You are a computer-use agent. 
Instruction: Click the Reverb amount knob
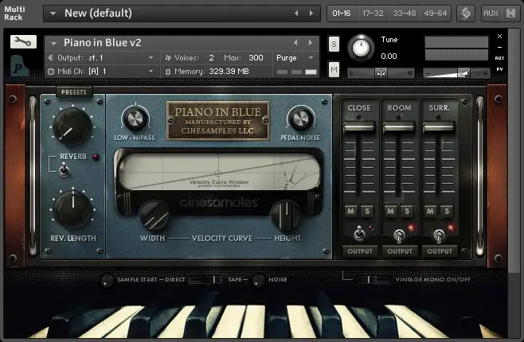[72, 126]
